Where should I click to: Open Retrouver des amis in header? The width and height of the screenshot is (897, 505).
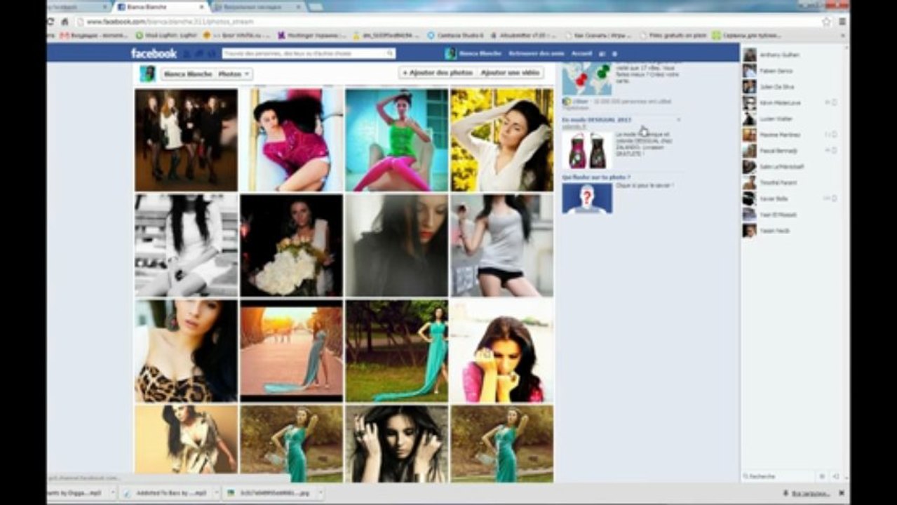coord(536,54)
